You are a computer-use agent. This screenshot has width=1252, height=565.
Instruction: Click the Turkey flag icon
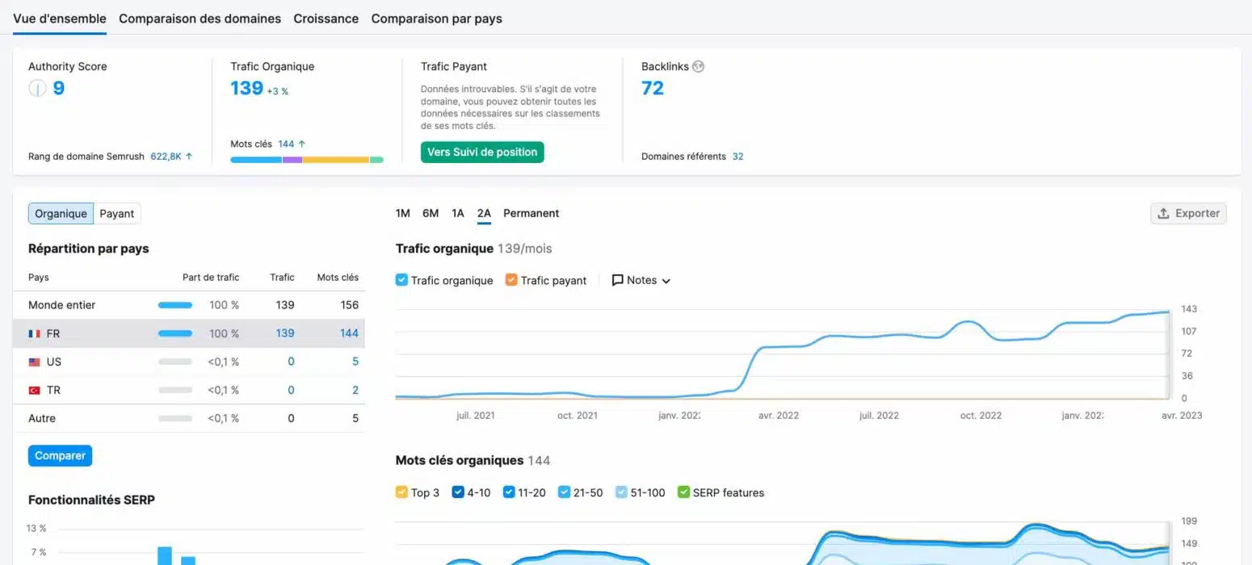(x=35, y=391)
